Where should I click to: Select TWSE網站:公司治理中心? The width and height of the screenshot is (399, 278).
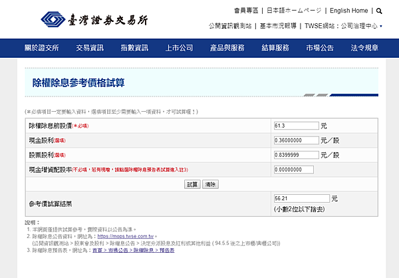click(x=341, y=26)
